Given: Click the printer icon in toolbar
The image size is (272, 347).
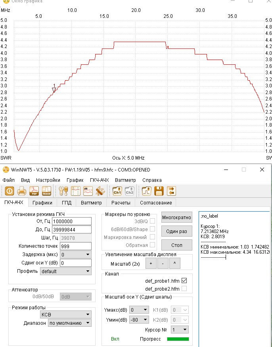Looking at the screenshot, I should point(22,191).
